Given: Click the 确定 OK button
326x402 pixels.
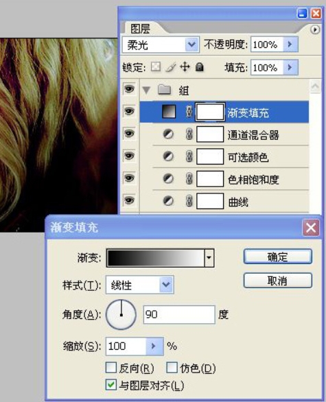Looking at the screenshot, I should pos(278,257).
